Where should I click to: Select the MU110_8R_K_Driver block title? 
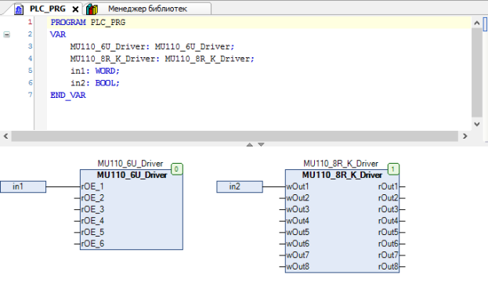point(342,175)
